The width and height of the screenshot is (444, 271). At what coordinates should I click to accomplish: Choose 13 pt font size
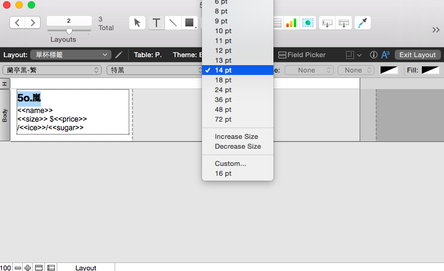pos(238,60)
